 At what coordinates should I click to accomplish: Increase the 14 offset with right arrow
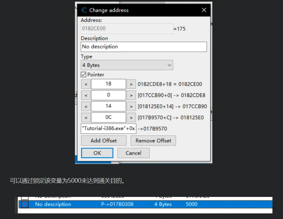[x=131, y=107]
